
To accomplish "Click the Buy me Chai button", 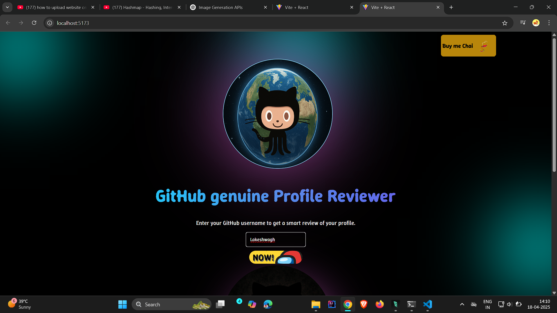I will pos(468,46).
